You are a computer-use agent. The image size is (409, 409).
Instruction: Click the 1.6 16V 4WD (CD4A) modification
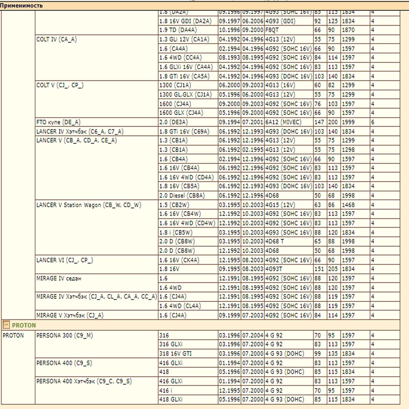pos(188,177)
